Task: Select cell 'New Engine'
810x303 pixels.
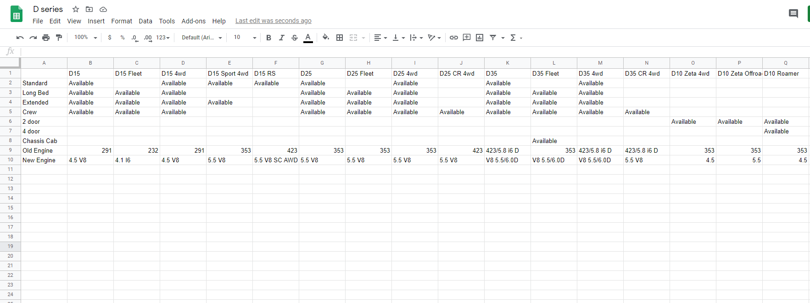Action: 44,160
